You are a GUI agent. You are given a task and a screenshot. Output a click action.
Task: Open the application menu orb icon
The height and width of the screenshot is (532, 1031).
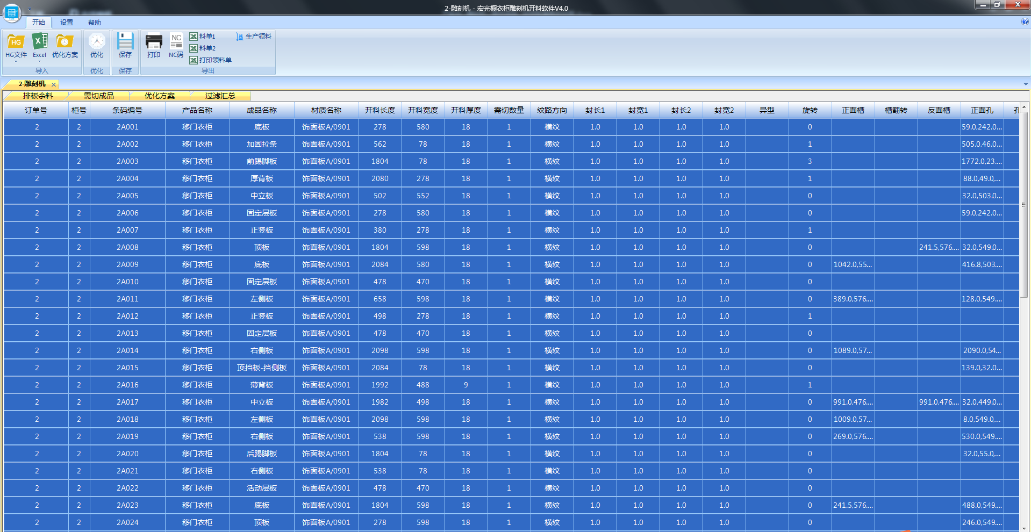coord(12,12)
